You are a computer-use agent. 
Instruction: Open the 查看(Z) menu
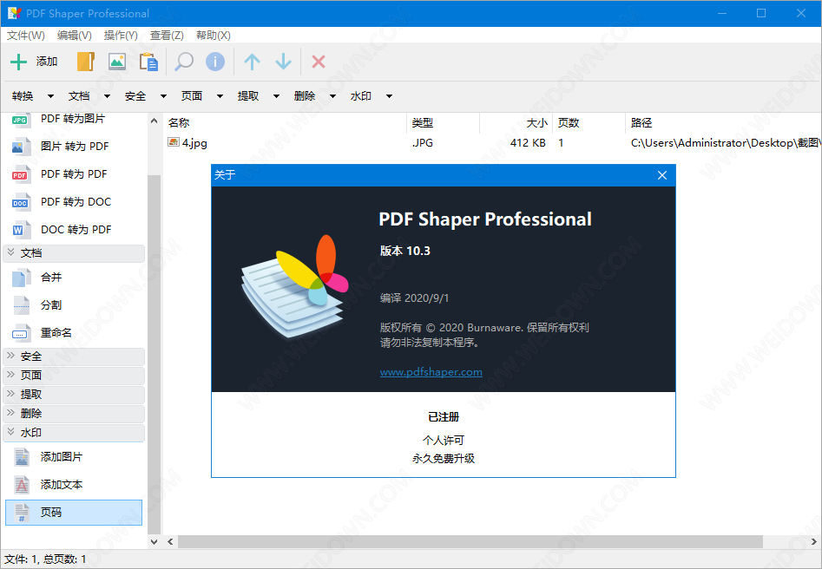click(167, 35)
